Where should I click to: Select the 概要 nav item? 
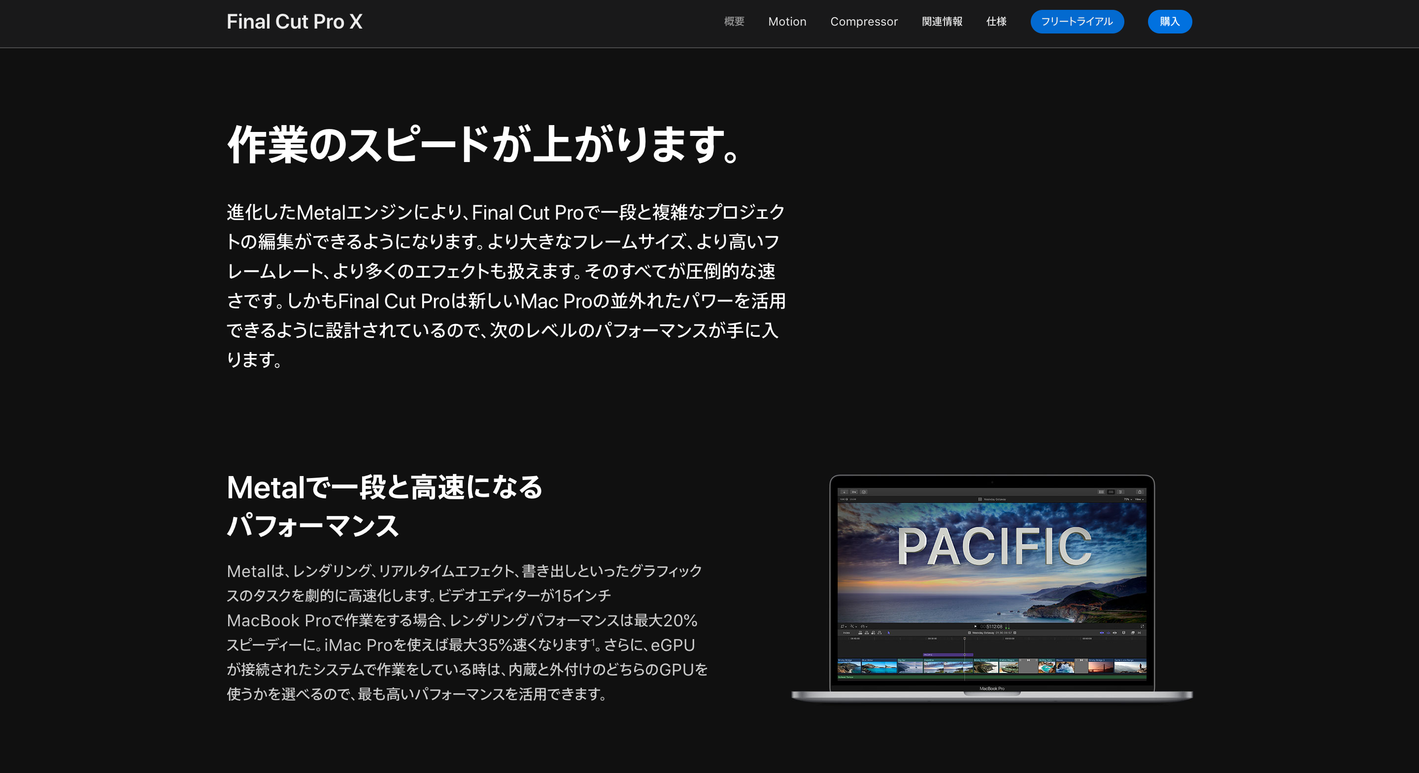click(x=734, y=22)
